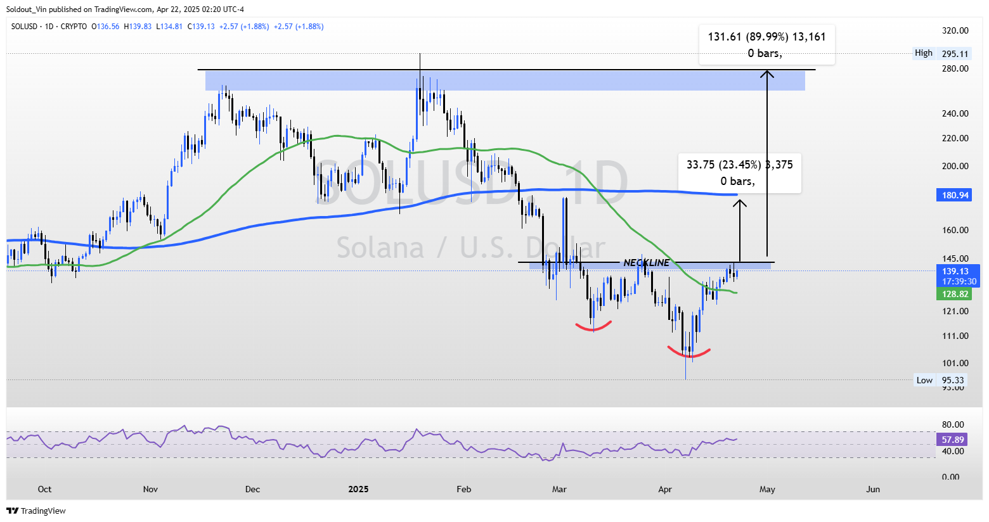The height and width of the screenshot is (522, 989).
Task: Click the Oct label on time axis
Action: tap(44, 489)
